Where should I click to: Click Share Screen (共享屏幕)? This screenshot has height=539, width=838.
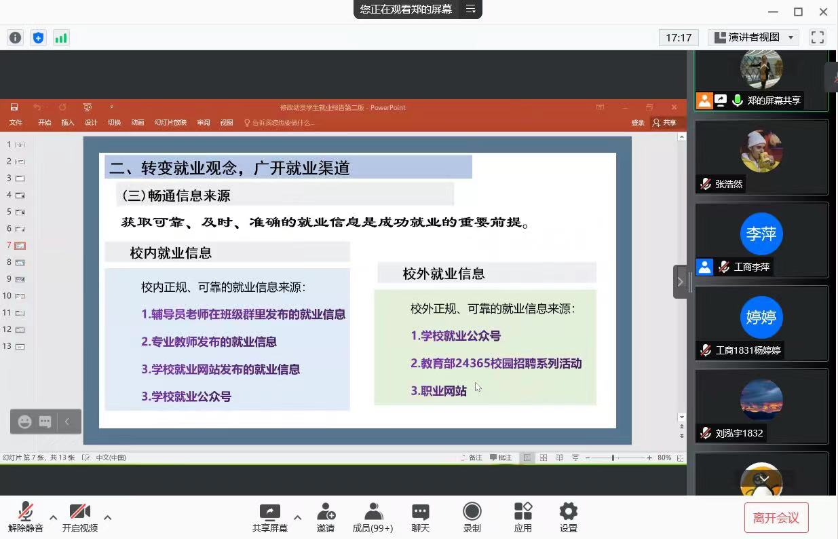point(269,517)
